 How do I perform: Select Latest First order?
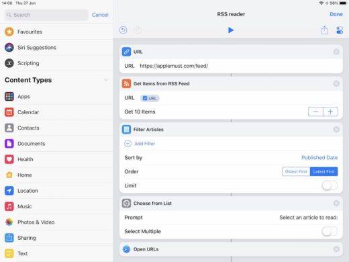323,171
